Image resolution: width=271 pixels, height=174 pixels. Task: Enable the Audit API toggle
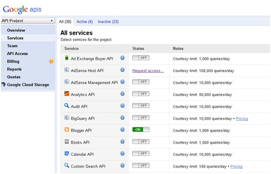(141, 106)
